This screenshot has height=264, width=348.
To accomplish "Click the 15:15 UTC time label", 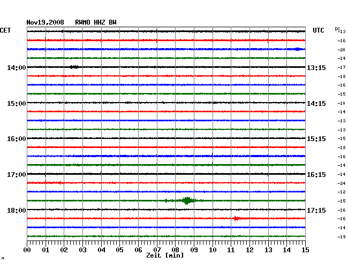I will pos(316,139).
